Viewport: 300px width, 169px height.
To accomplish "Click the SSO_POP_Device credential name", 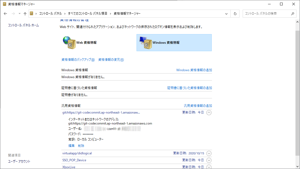I will [x=74, y=160].
